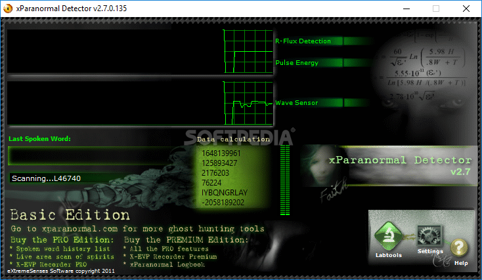Click All the PRO features line
Viewport: 482px width, 280px height.
(166, 249)
